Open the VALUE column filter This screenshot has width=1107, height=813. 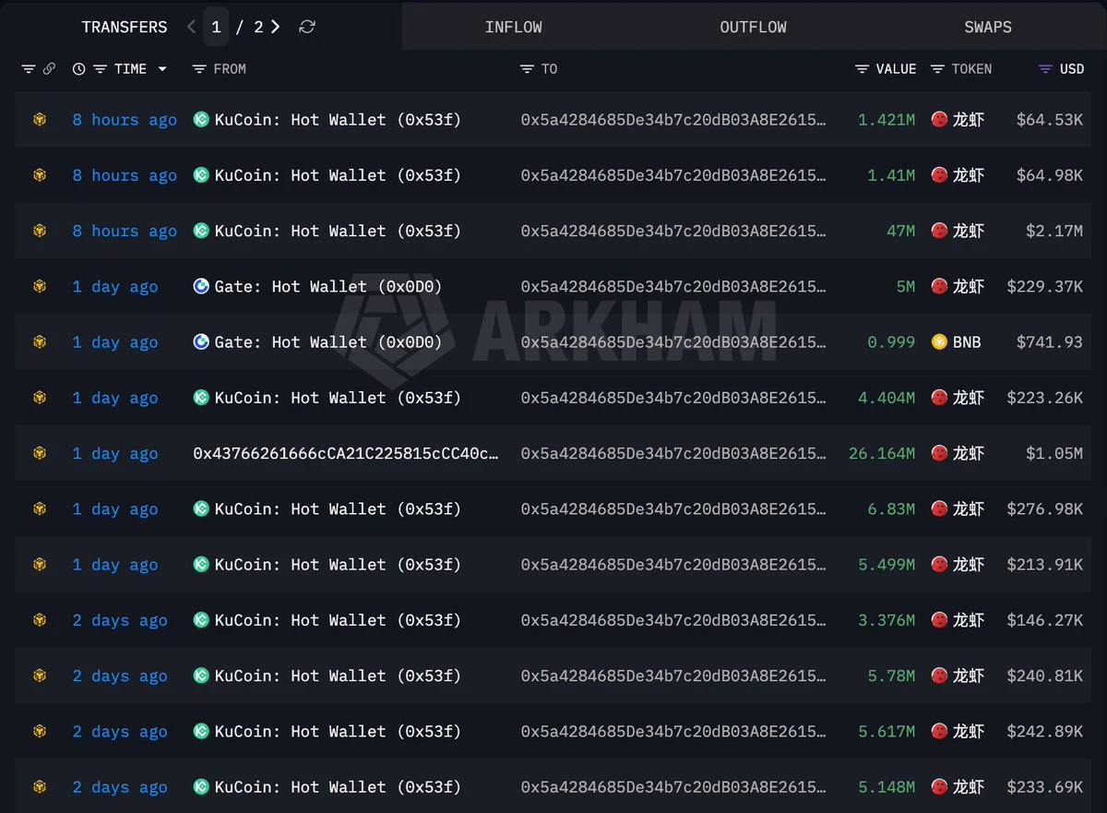[862, 69]
